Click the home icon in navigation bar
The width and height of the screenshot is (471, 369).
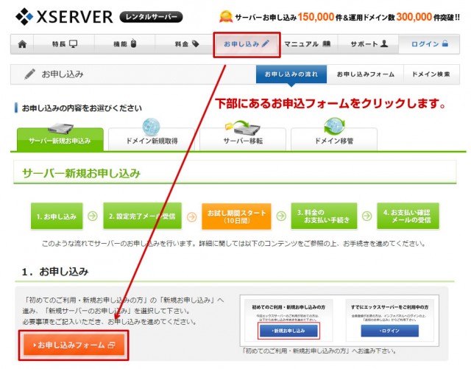click(22, 44)
